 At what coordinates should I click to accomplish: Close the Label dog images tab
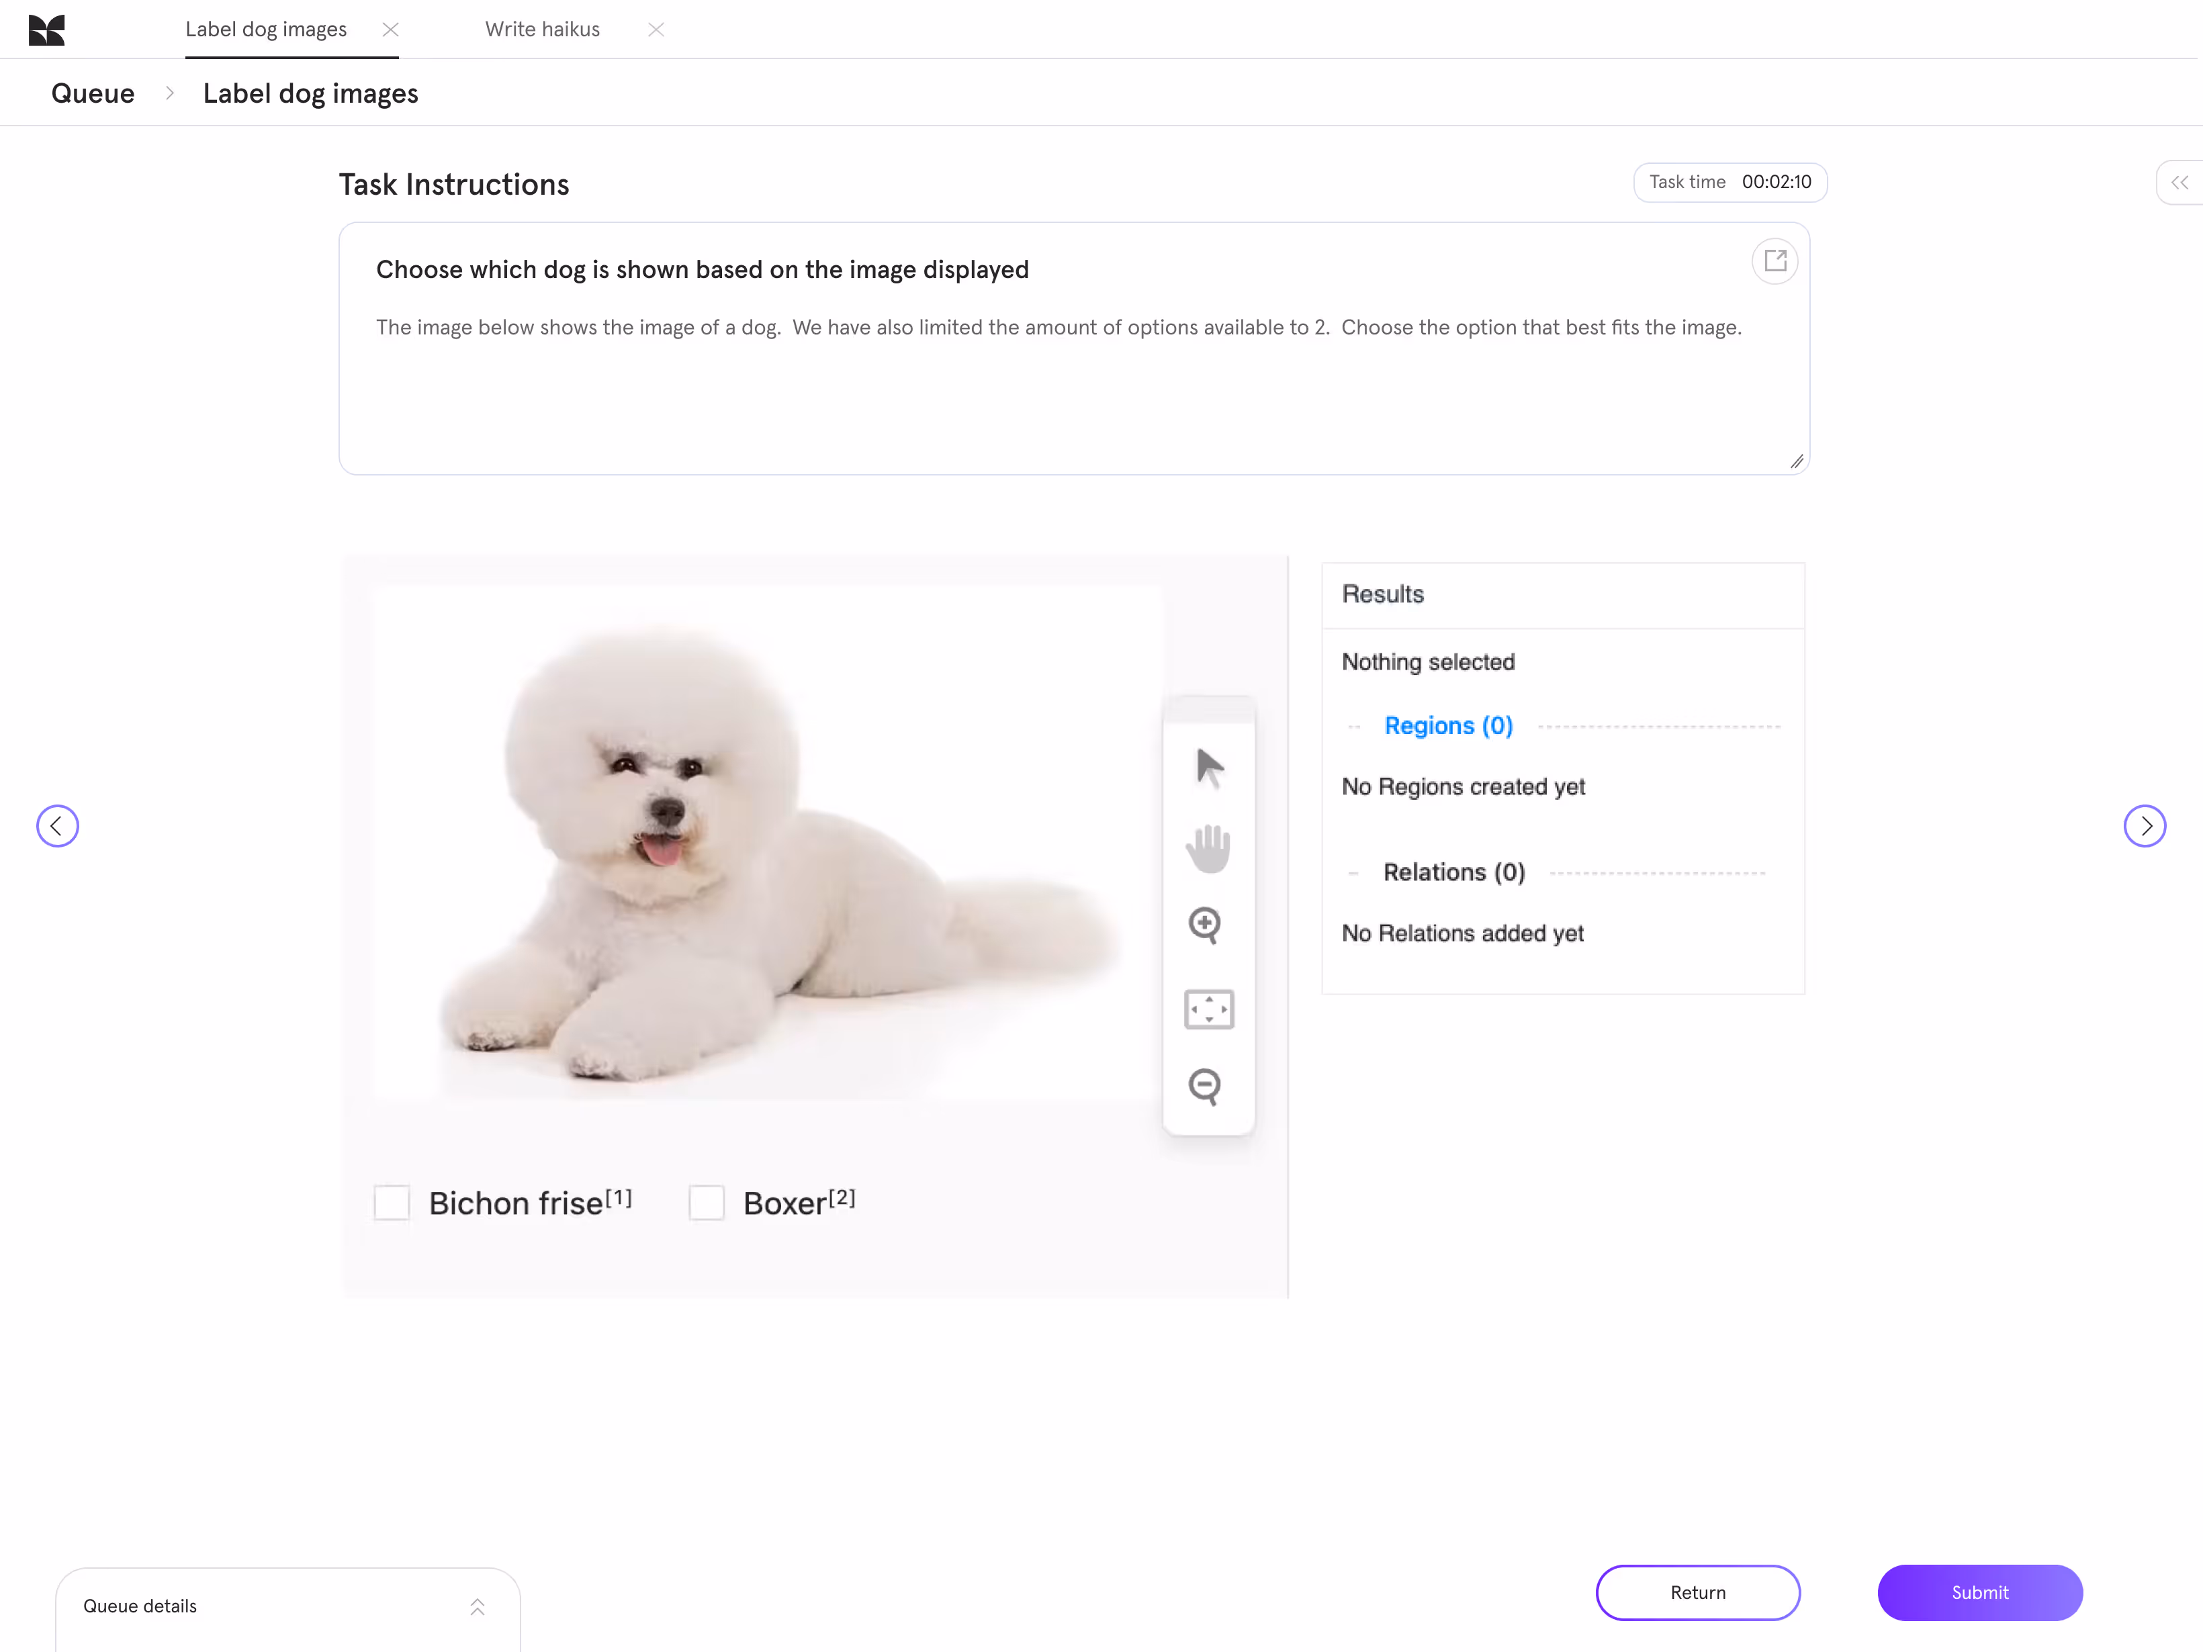[x=390, y=30]
